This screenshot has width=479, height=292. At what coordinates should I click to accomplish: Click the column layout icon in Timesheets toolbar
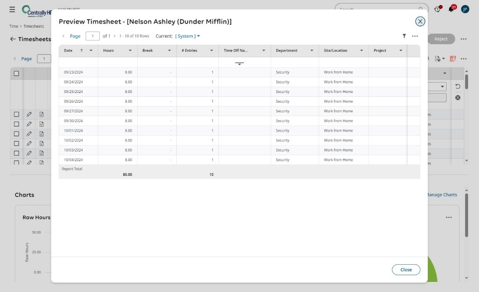(x=453, y=58)
